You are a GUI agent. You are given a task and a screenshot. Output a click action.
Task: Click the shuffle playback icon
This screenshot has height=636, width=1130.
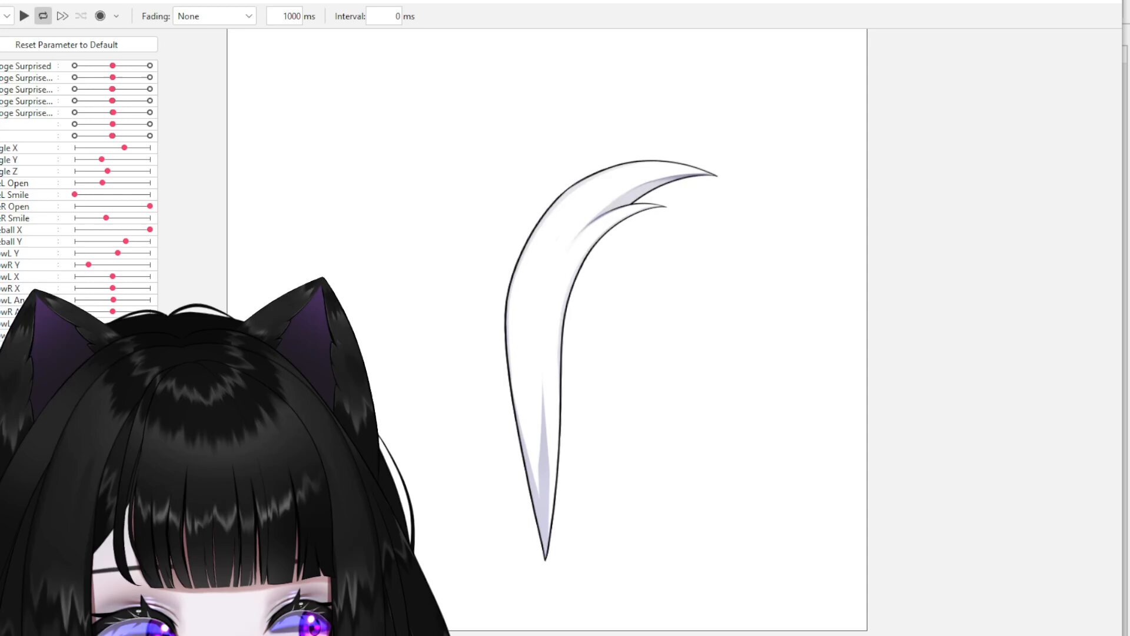81,16
